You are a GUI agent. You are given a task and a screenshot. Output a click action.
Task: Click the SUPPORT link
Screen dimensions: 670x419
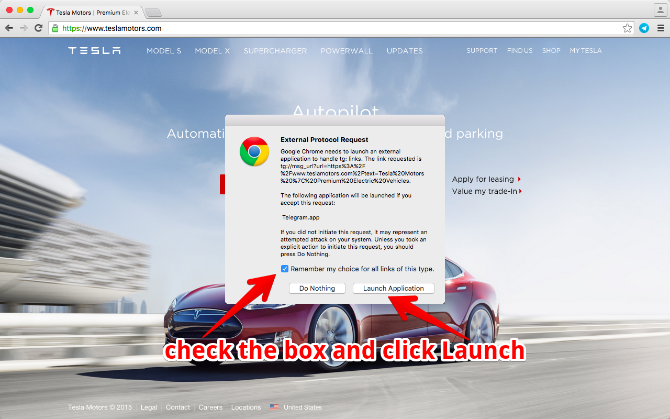482,51
